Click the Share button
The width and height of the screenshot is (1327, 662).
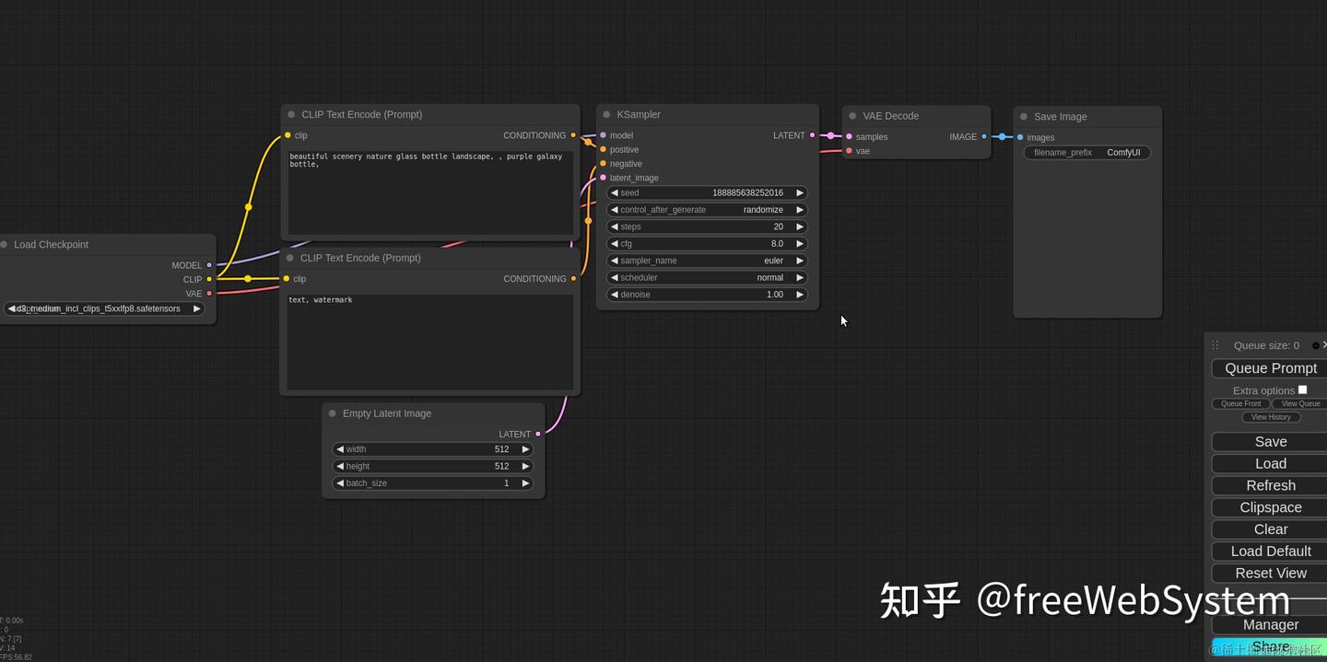point(1270,647)
